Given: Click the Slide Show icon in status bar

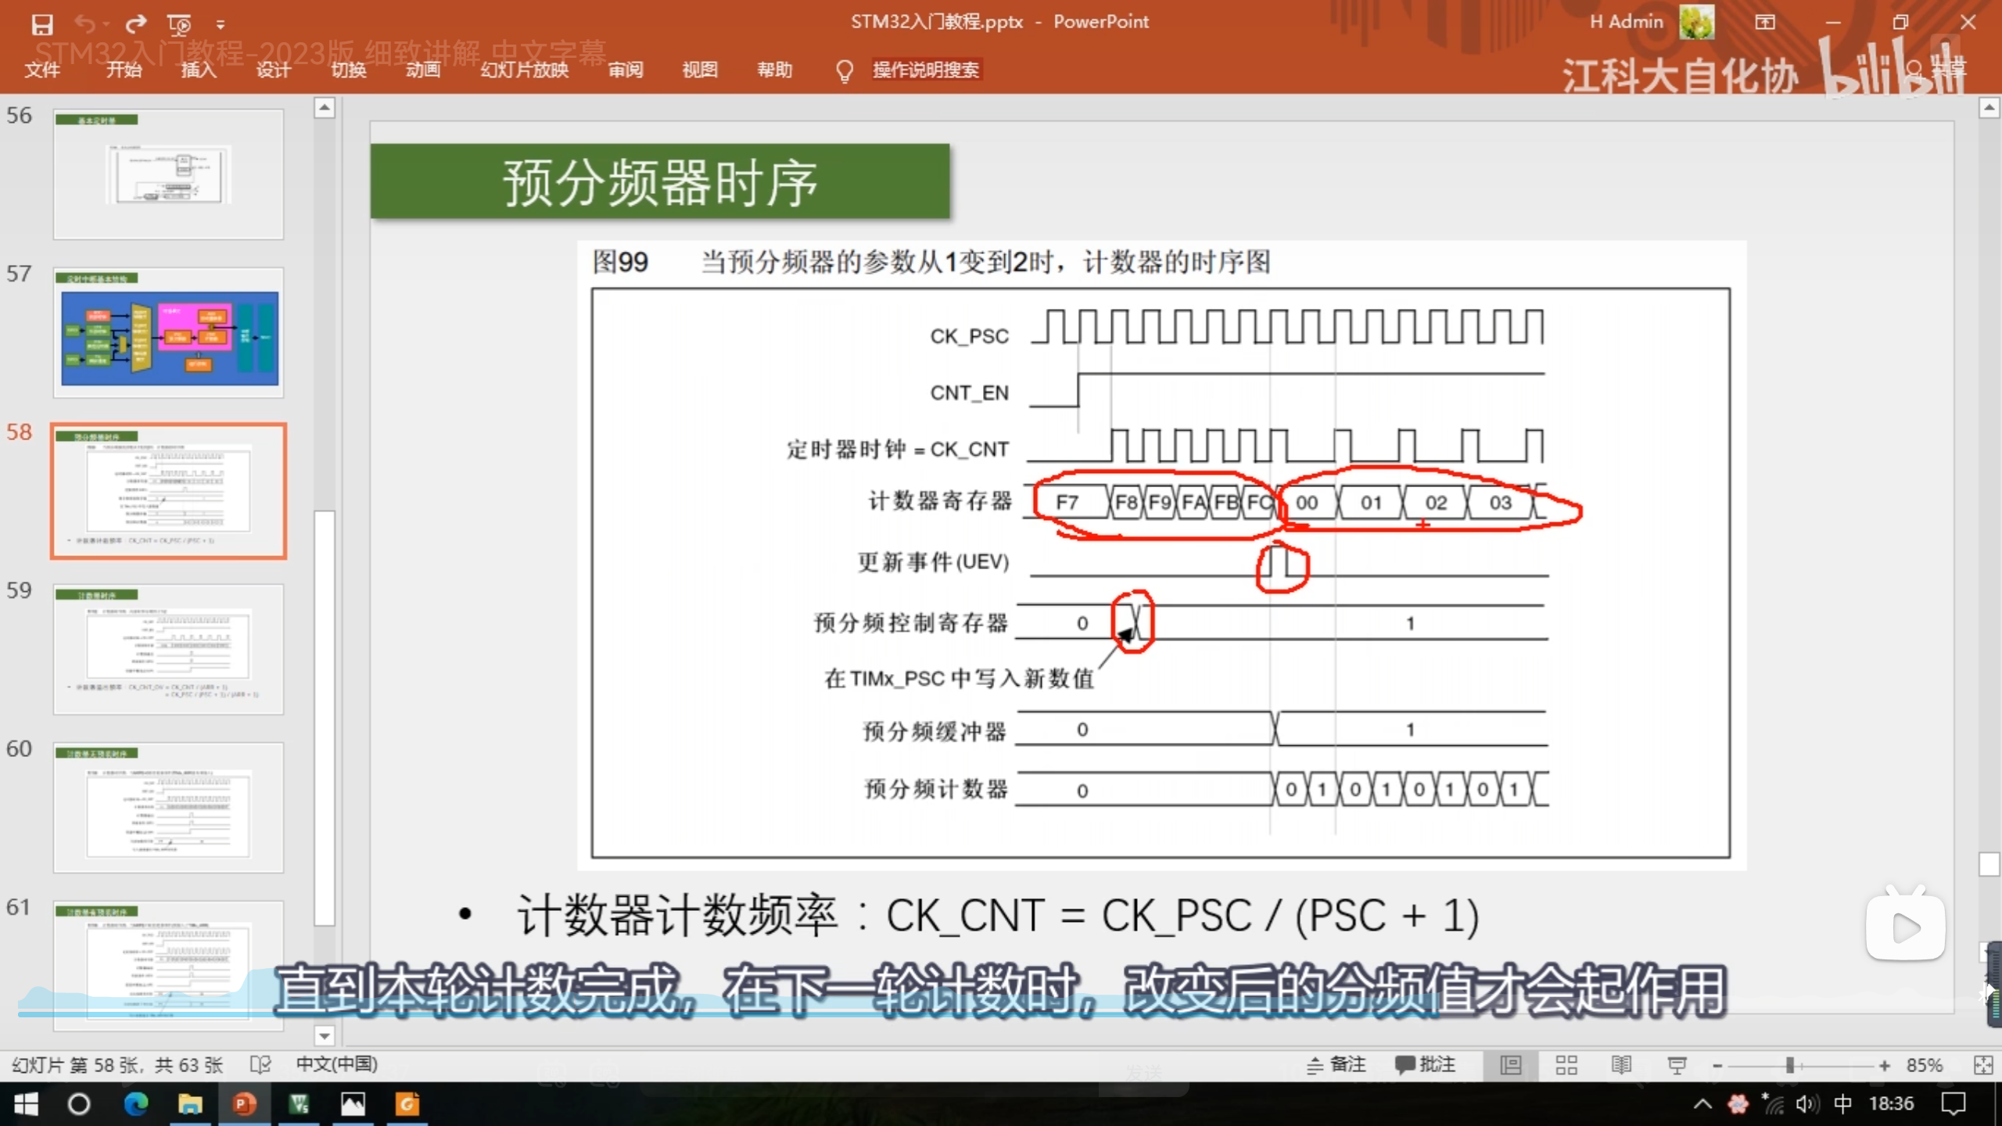Looking at the screenshot, I should pos(1677,1065).
